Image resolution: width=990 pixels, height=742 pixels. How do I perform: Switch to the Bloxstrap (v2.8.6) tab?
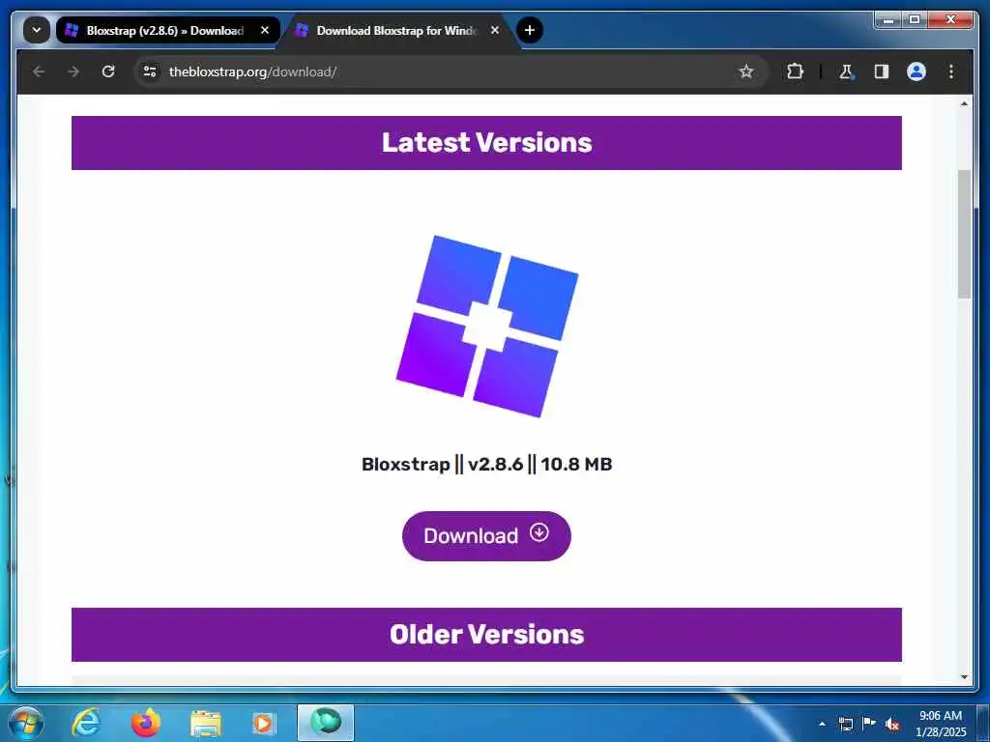[164, 30]
